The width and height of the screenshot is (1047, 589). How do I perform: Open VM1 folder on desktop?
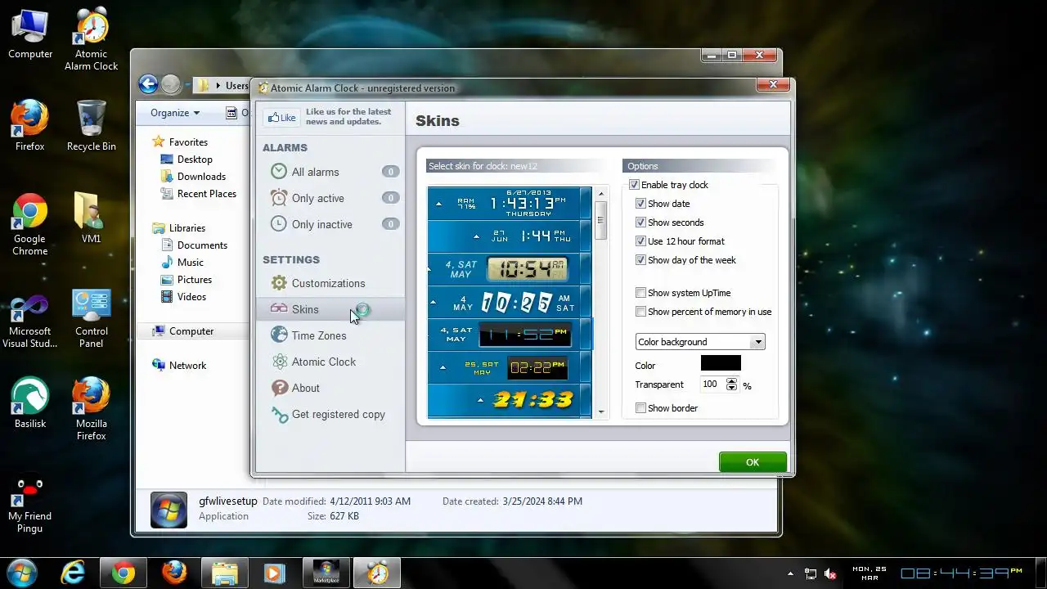tap(92, 218)
